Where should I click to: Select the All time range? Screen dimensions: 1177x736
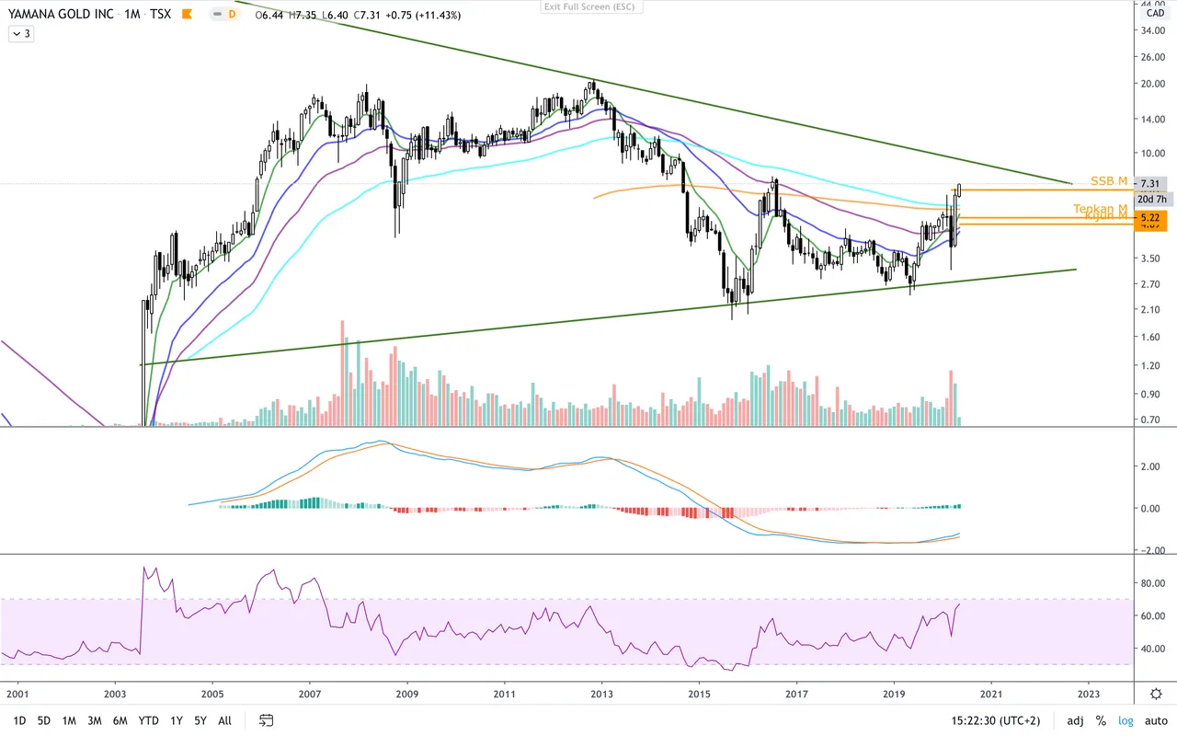224,720
